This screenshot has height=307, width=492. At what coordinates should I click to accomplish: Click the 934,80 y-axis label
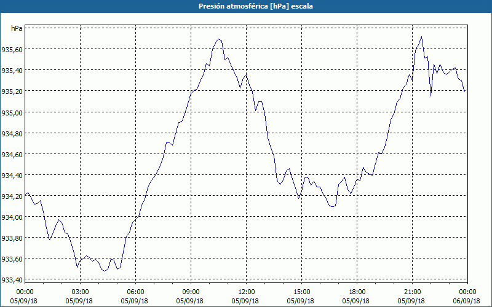[12, 133]
